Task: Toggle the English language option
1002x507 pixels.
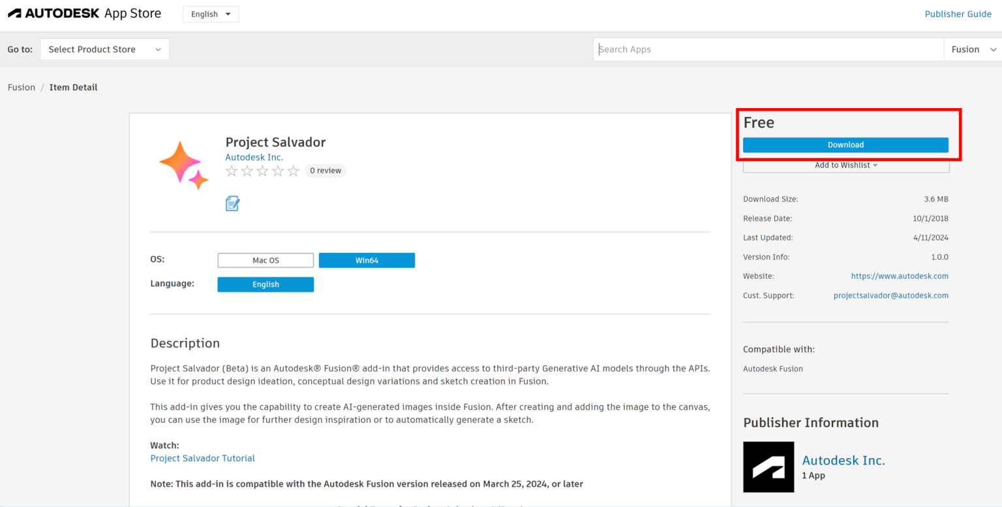Action: click(x=266, y=284)
